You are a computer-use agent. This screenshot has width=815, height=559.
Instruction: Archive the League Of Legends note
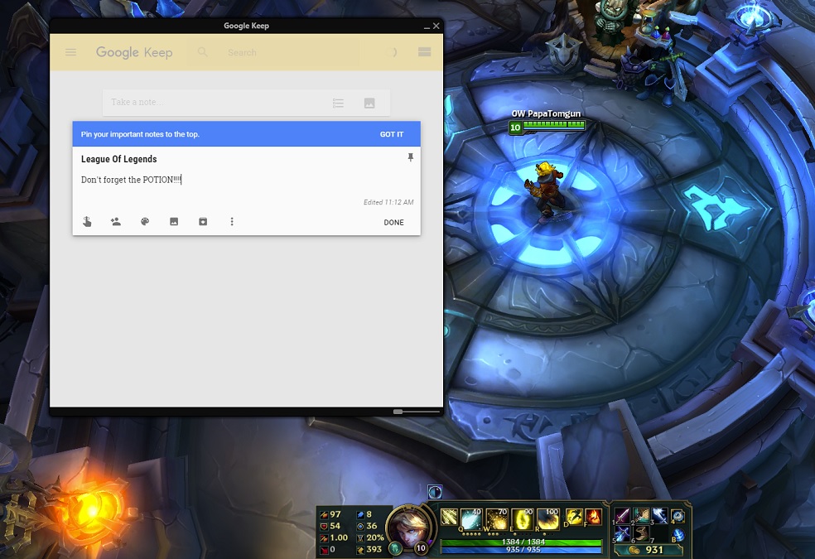coord(203,221)
